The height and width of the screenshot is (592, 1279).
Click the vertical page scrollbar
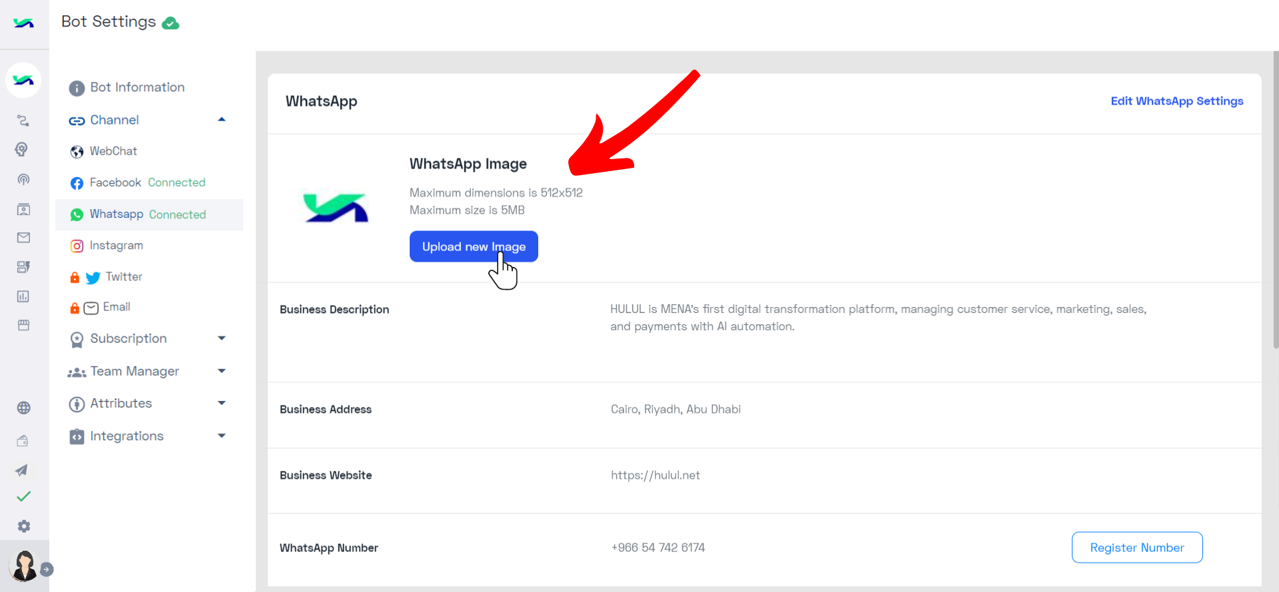(1276, 200)
